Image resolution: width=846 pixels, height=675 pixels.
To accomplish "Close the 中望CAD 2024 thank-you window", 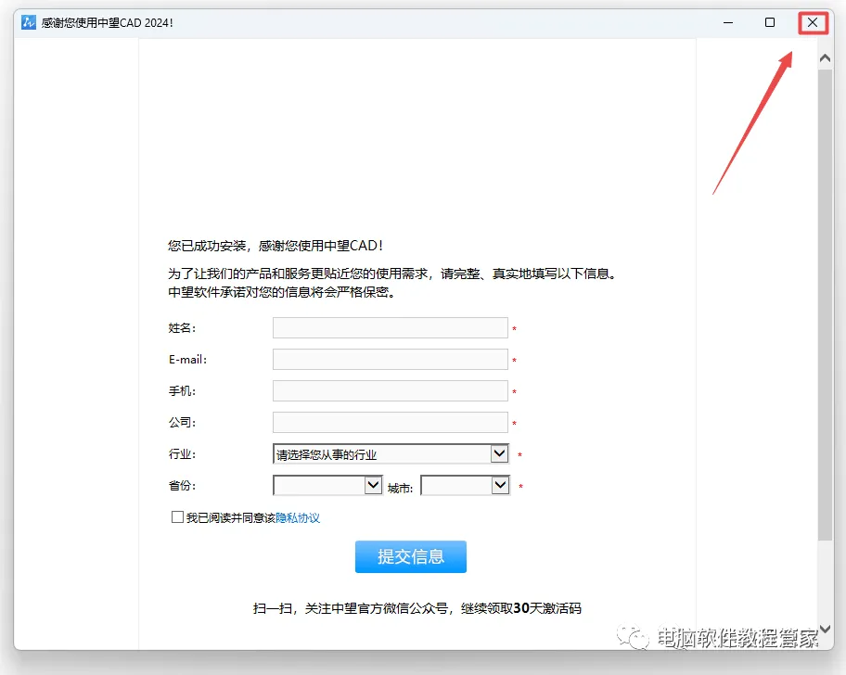I will coord(813,22).
